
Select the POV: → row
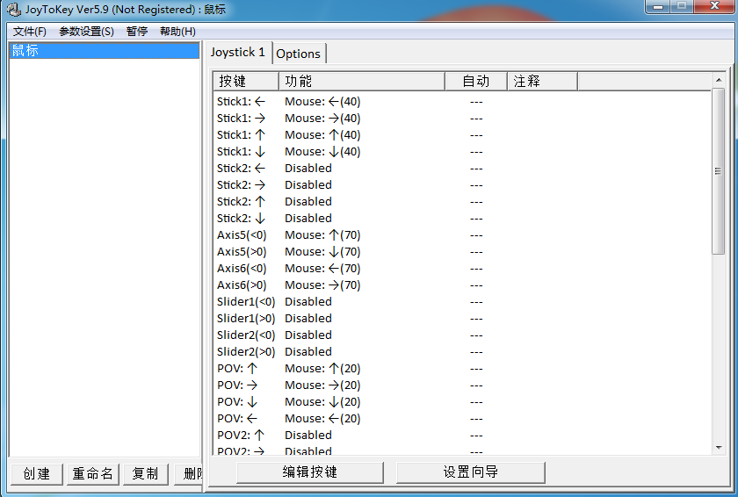tap(462, 385)
